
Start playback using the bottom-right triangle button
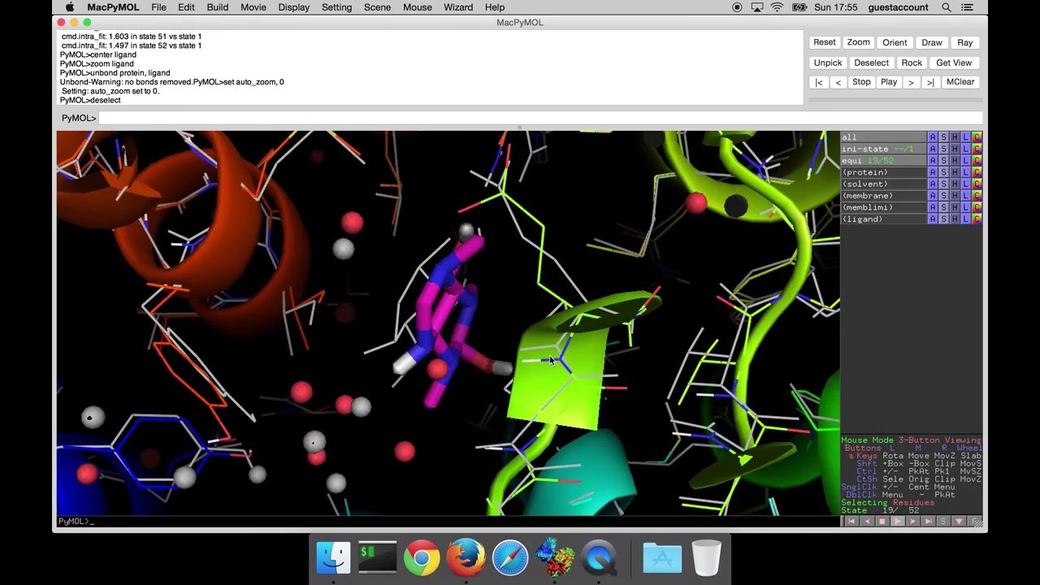(x=897, y=522)
